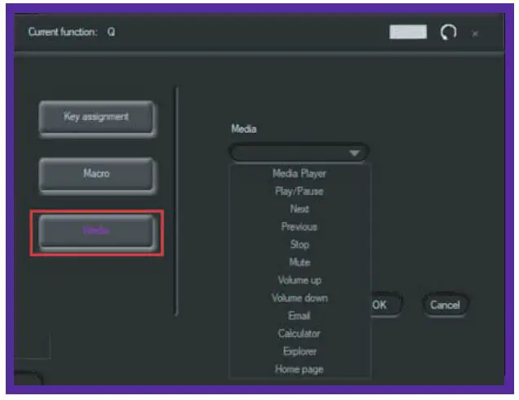Choose Calculator from the dropdown list
The width and height of the screenshot is (519, 400).
pos(299,333)
